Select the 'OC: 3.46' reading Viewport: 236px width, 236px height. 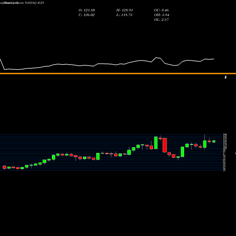161,10
